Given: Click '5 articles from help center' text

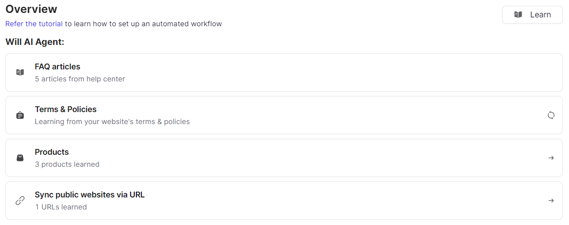Looking at the screenshot, I should pos(80,79).
